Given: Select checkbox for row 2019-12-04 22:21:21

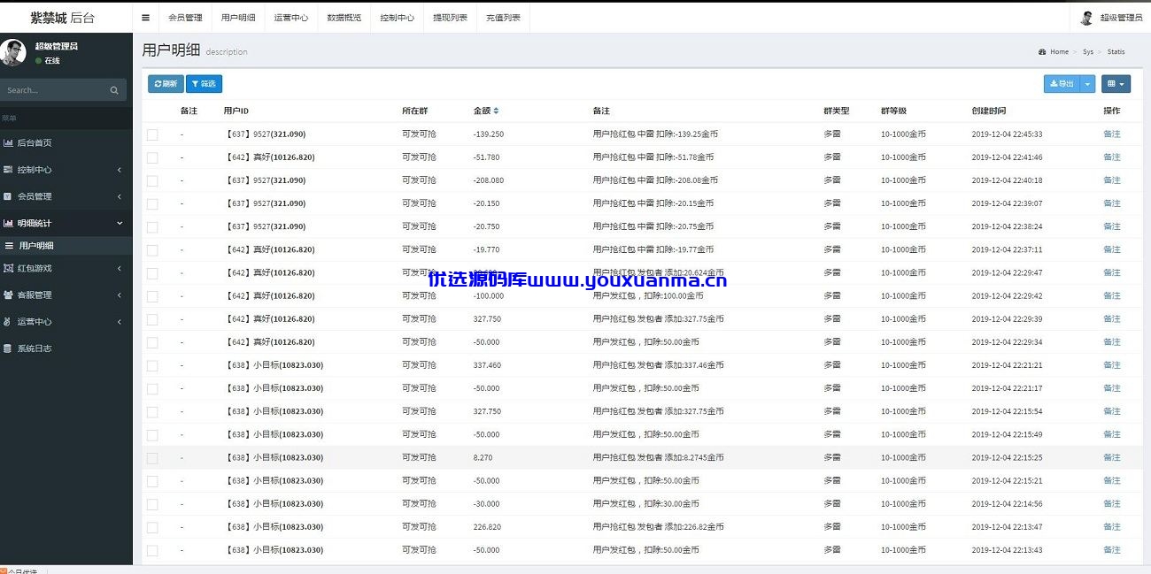Looking at the screenshot, I should 152,365.
